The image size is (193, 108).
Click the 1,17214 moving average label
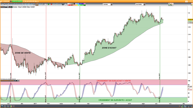[x=190, y=23]
